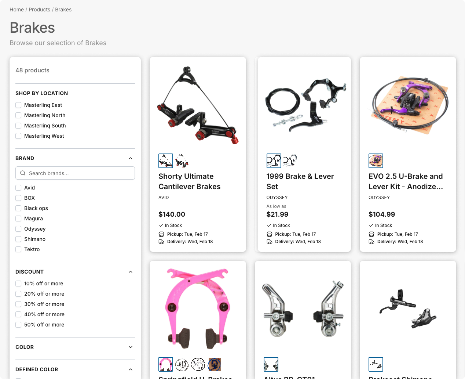
Task: Collapse the Discount filter section
Action: (x=131, y=272)
